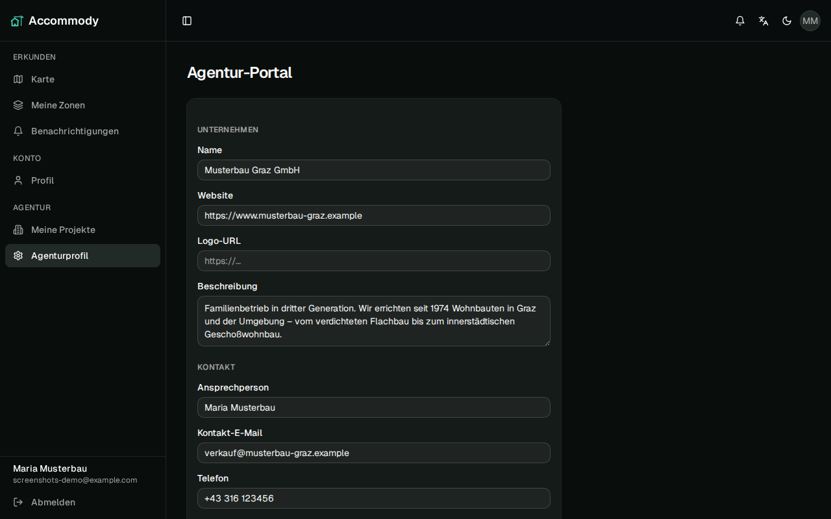The width and height of the screenshot is (831, 519).
Task: Click the KONTO sidebar group label
Action: [27, 158]
